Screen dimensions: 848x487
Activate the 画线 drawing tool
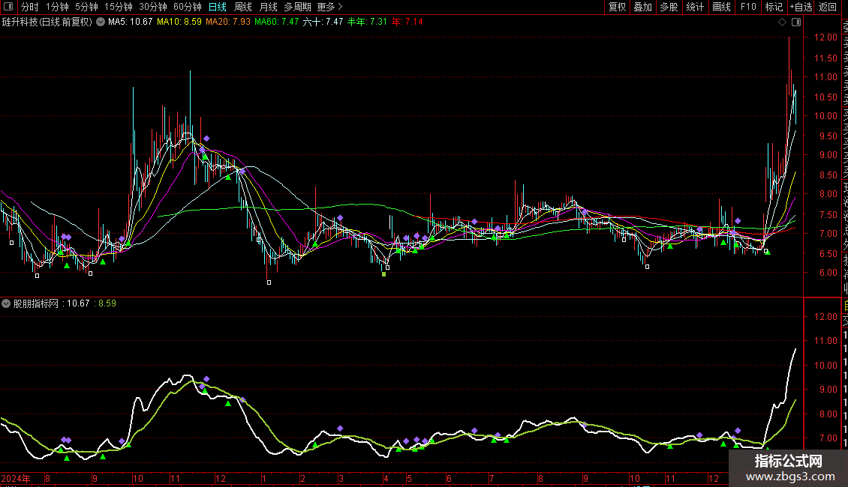(721, 7)
